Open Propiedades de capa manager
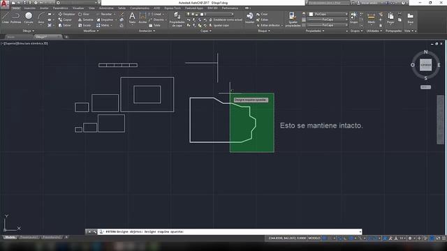The width and height of the screenshot is (447, 251). click(x=177, y=19)
